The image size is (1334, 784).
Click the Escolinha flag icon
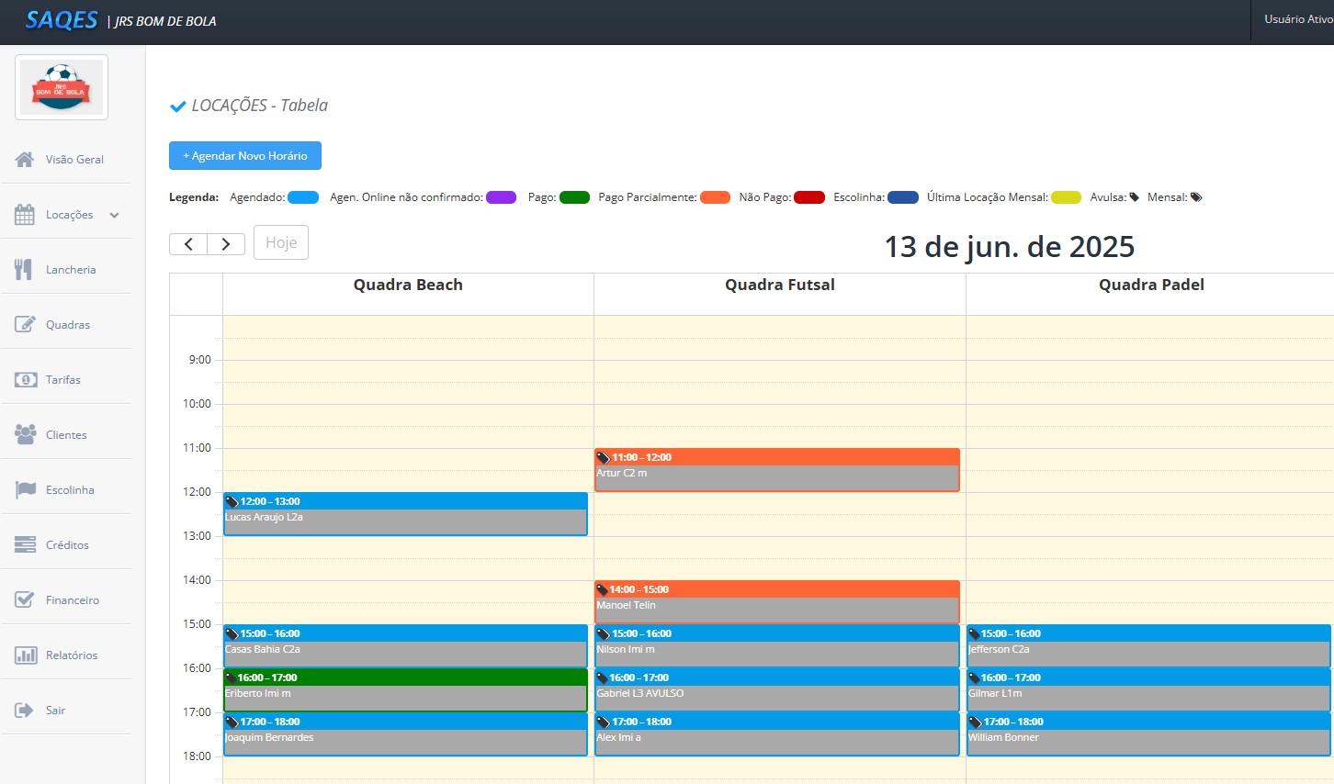coord(25,490)
